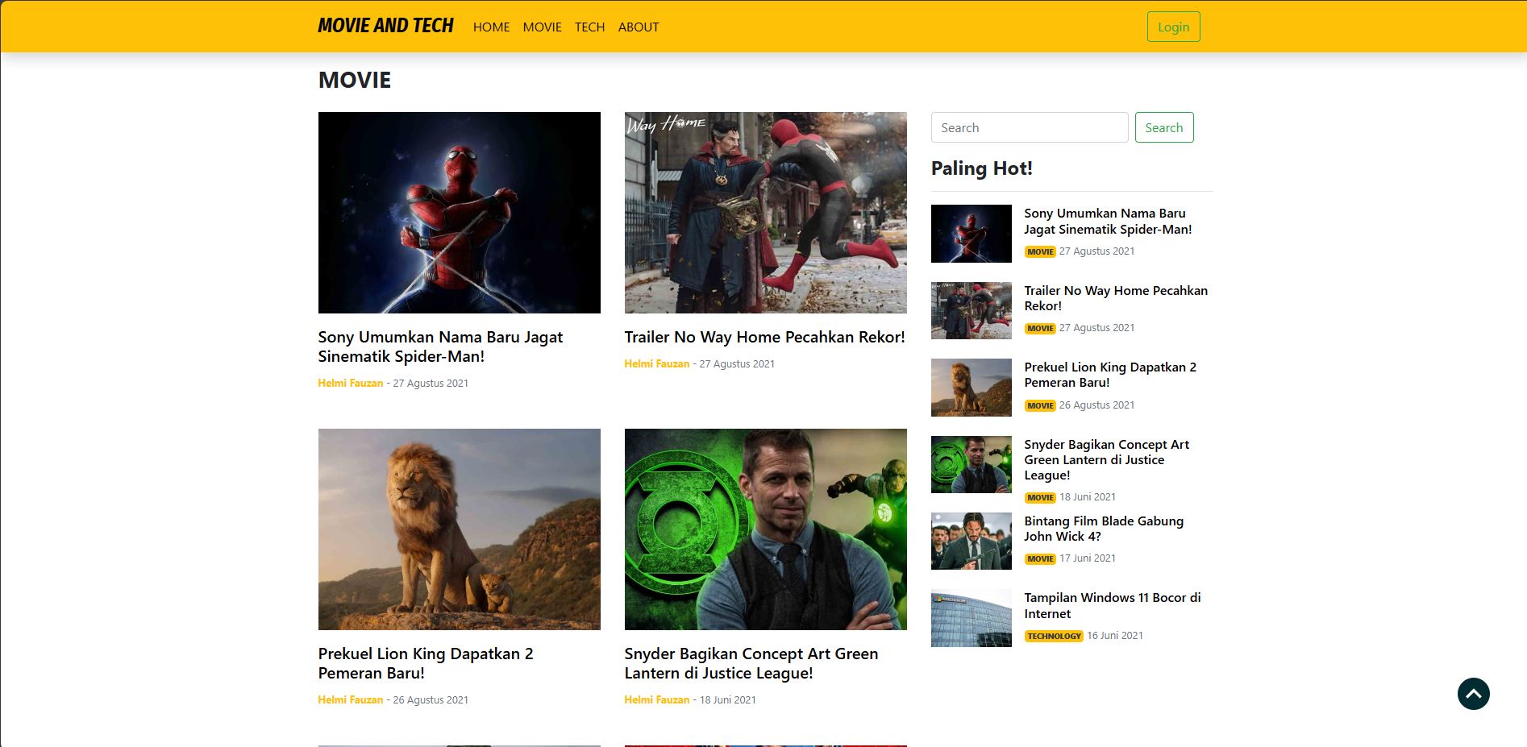Open the HOME nav item
The width and height of the screenshot is (1527, 747).
pos(491,27)
